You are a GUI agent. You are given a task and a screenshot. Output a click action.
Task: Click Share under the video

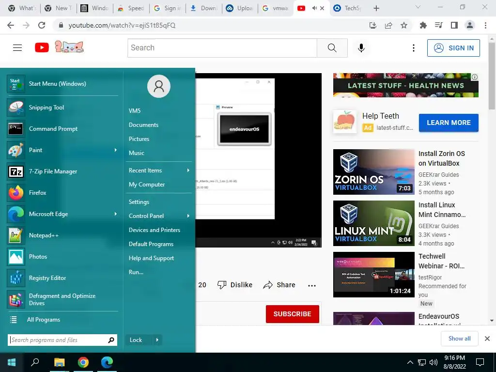pos(279,285)
